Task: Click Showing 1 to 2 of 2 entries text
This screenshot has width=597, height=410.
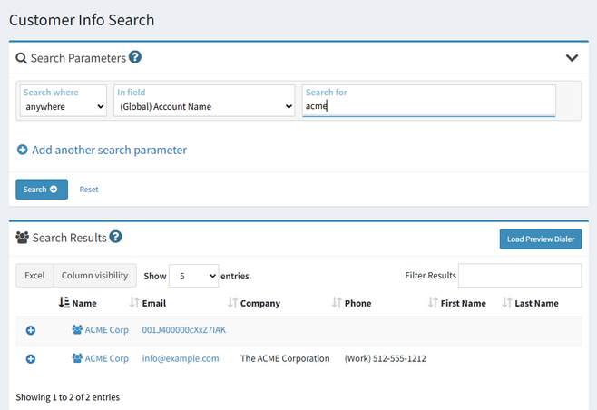Action: [x=68, y=397]
